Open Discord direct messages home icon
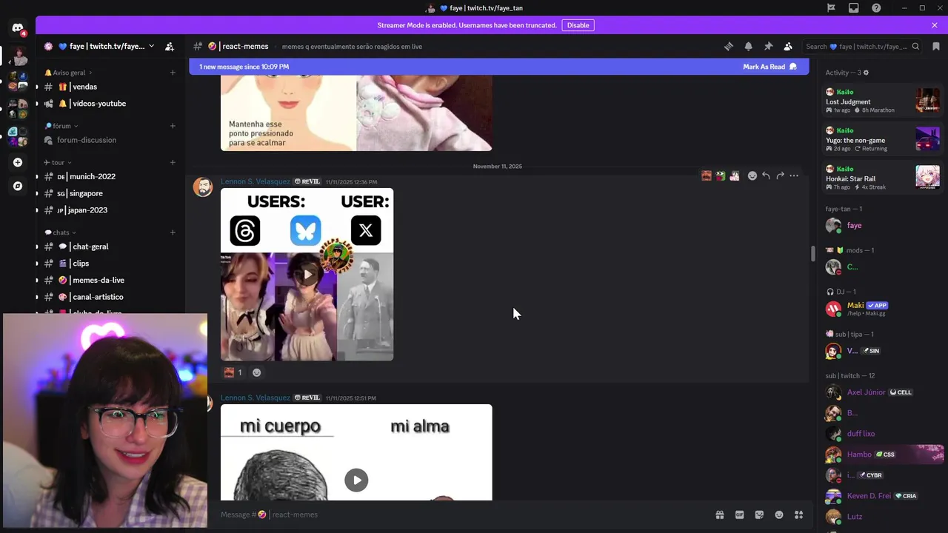 (18, 28)
